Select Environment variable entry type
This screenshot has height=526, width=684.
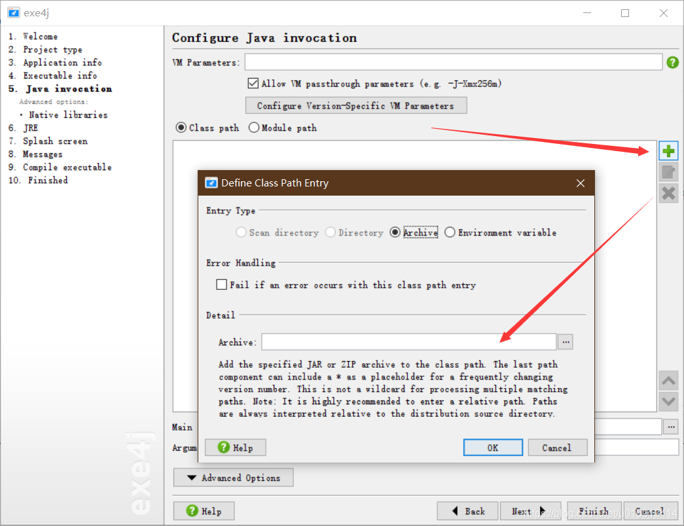tap(450, 232)
